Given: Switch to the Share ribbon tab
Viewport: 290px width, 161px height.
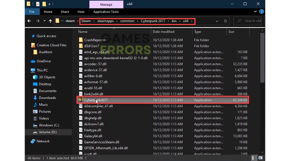Looking at the screenshot, I should 65,12.
